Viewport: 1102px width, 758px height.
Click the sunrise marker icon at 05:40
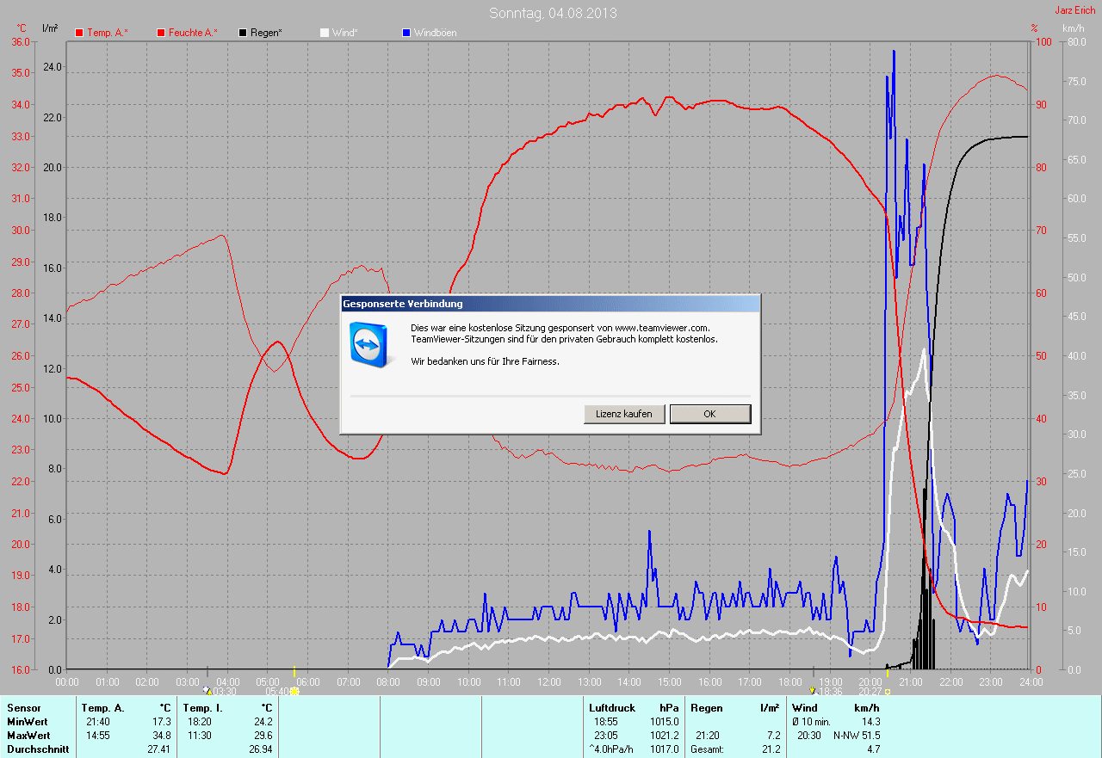294,691
